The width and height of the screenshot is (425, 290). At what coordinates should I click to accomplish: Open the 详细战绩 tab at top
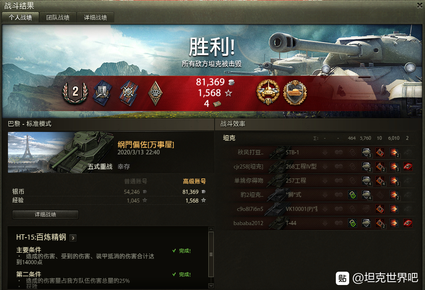point(95,17)
